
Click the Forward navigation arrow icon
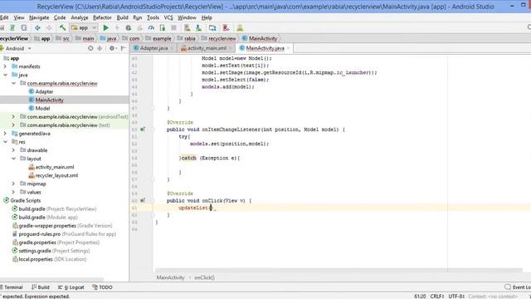[49, 27]
